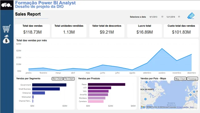Click 'Vendas por Produto' chart title
Screen dimensions: 200x113
point(89,78)
